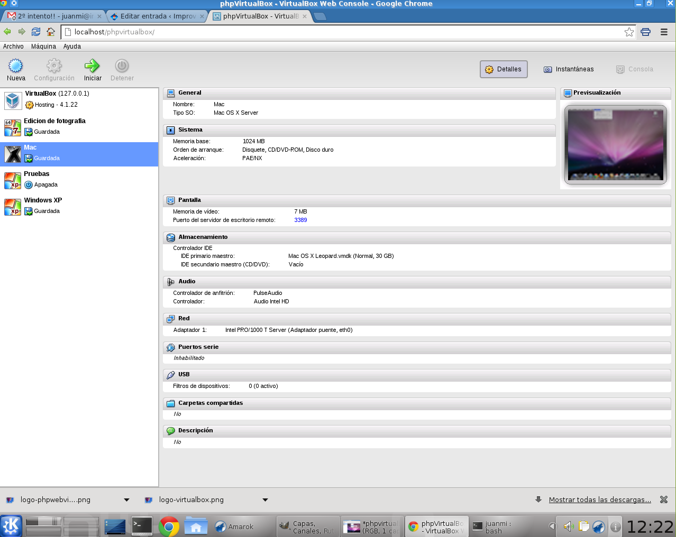Select the Pruebas XP machine icon
Image resolution: width=676 pixels, height=537 pixels.
click(x=13, y=180)
